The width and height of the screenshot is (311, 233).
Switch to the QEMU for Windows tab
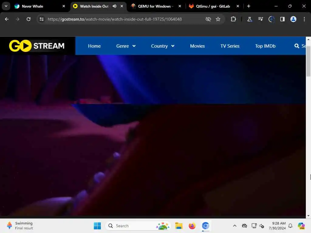(156, 6)
